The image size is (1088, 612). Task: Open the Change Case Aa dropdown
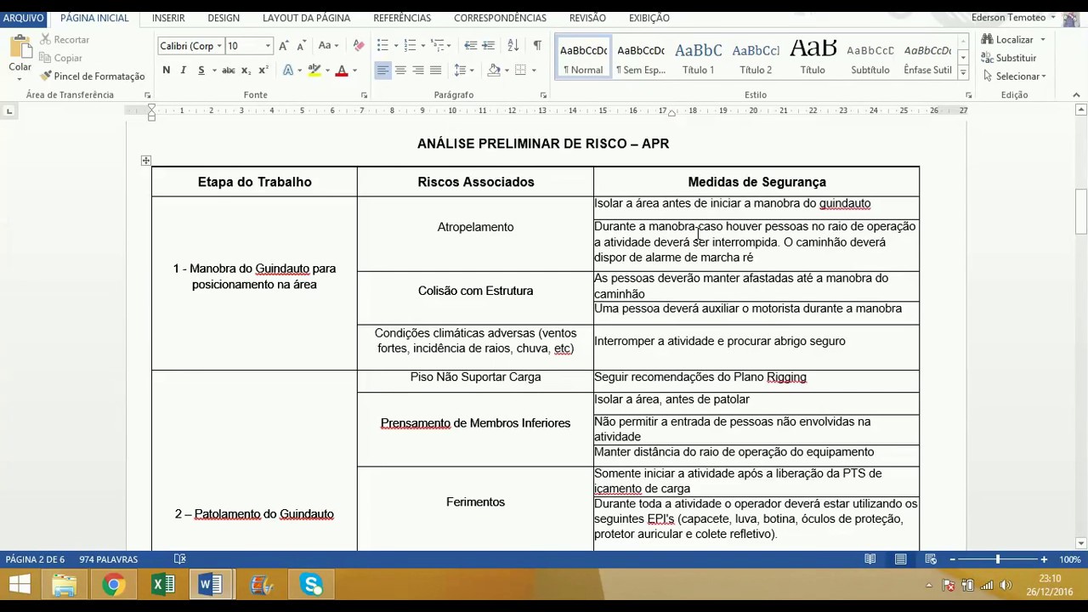pyautogui.click(x=328, y=46)
